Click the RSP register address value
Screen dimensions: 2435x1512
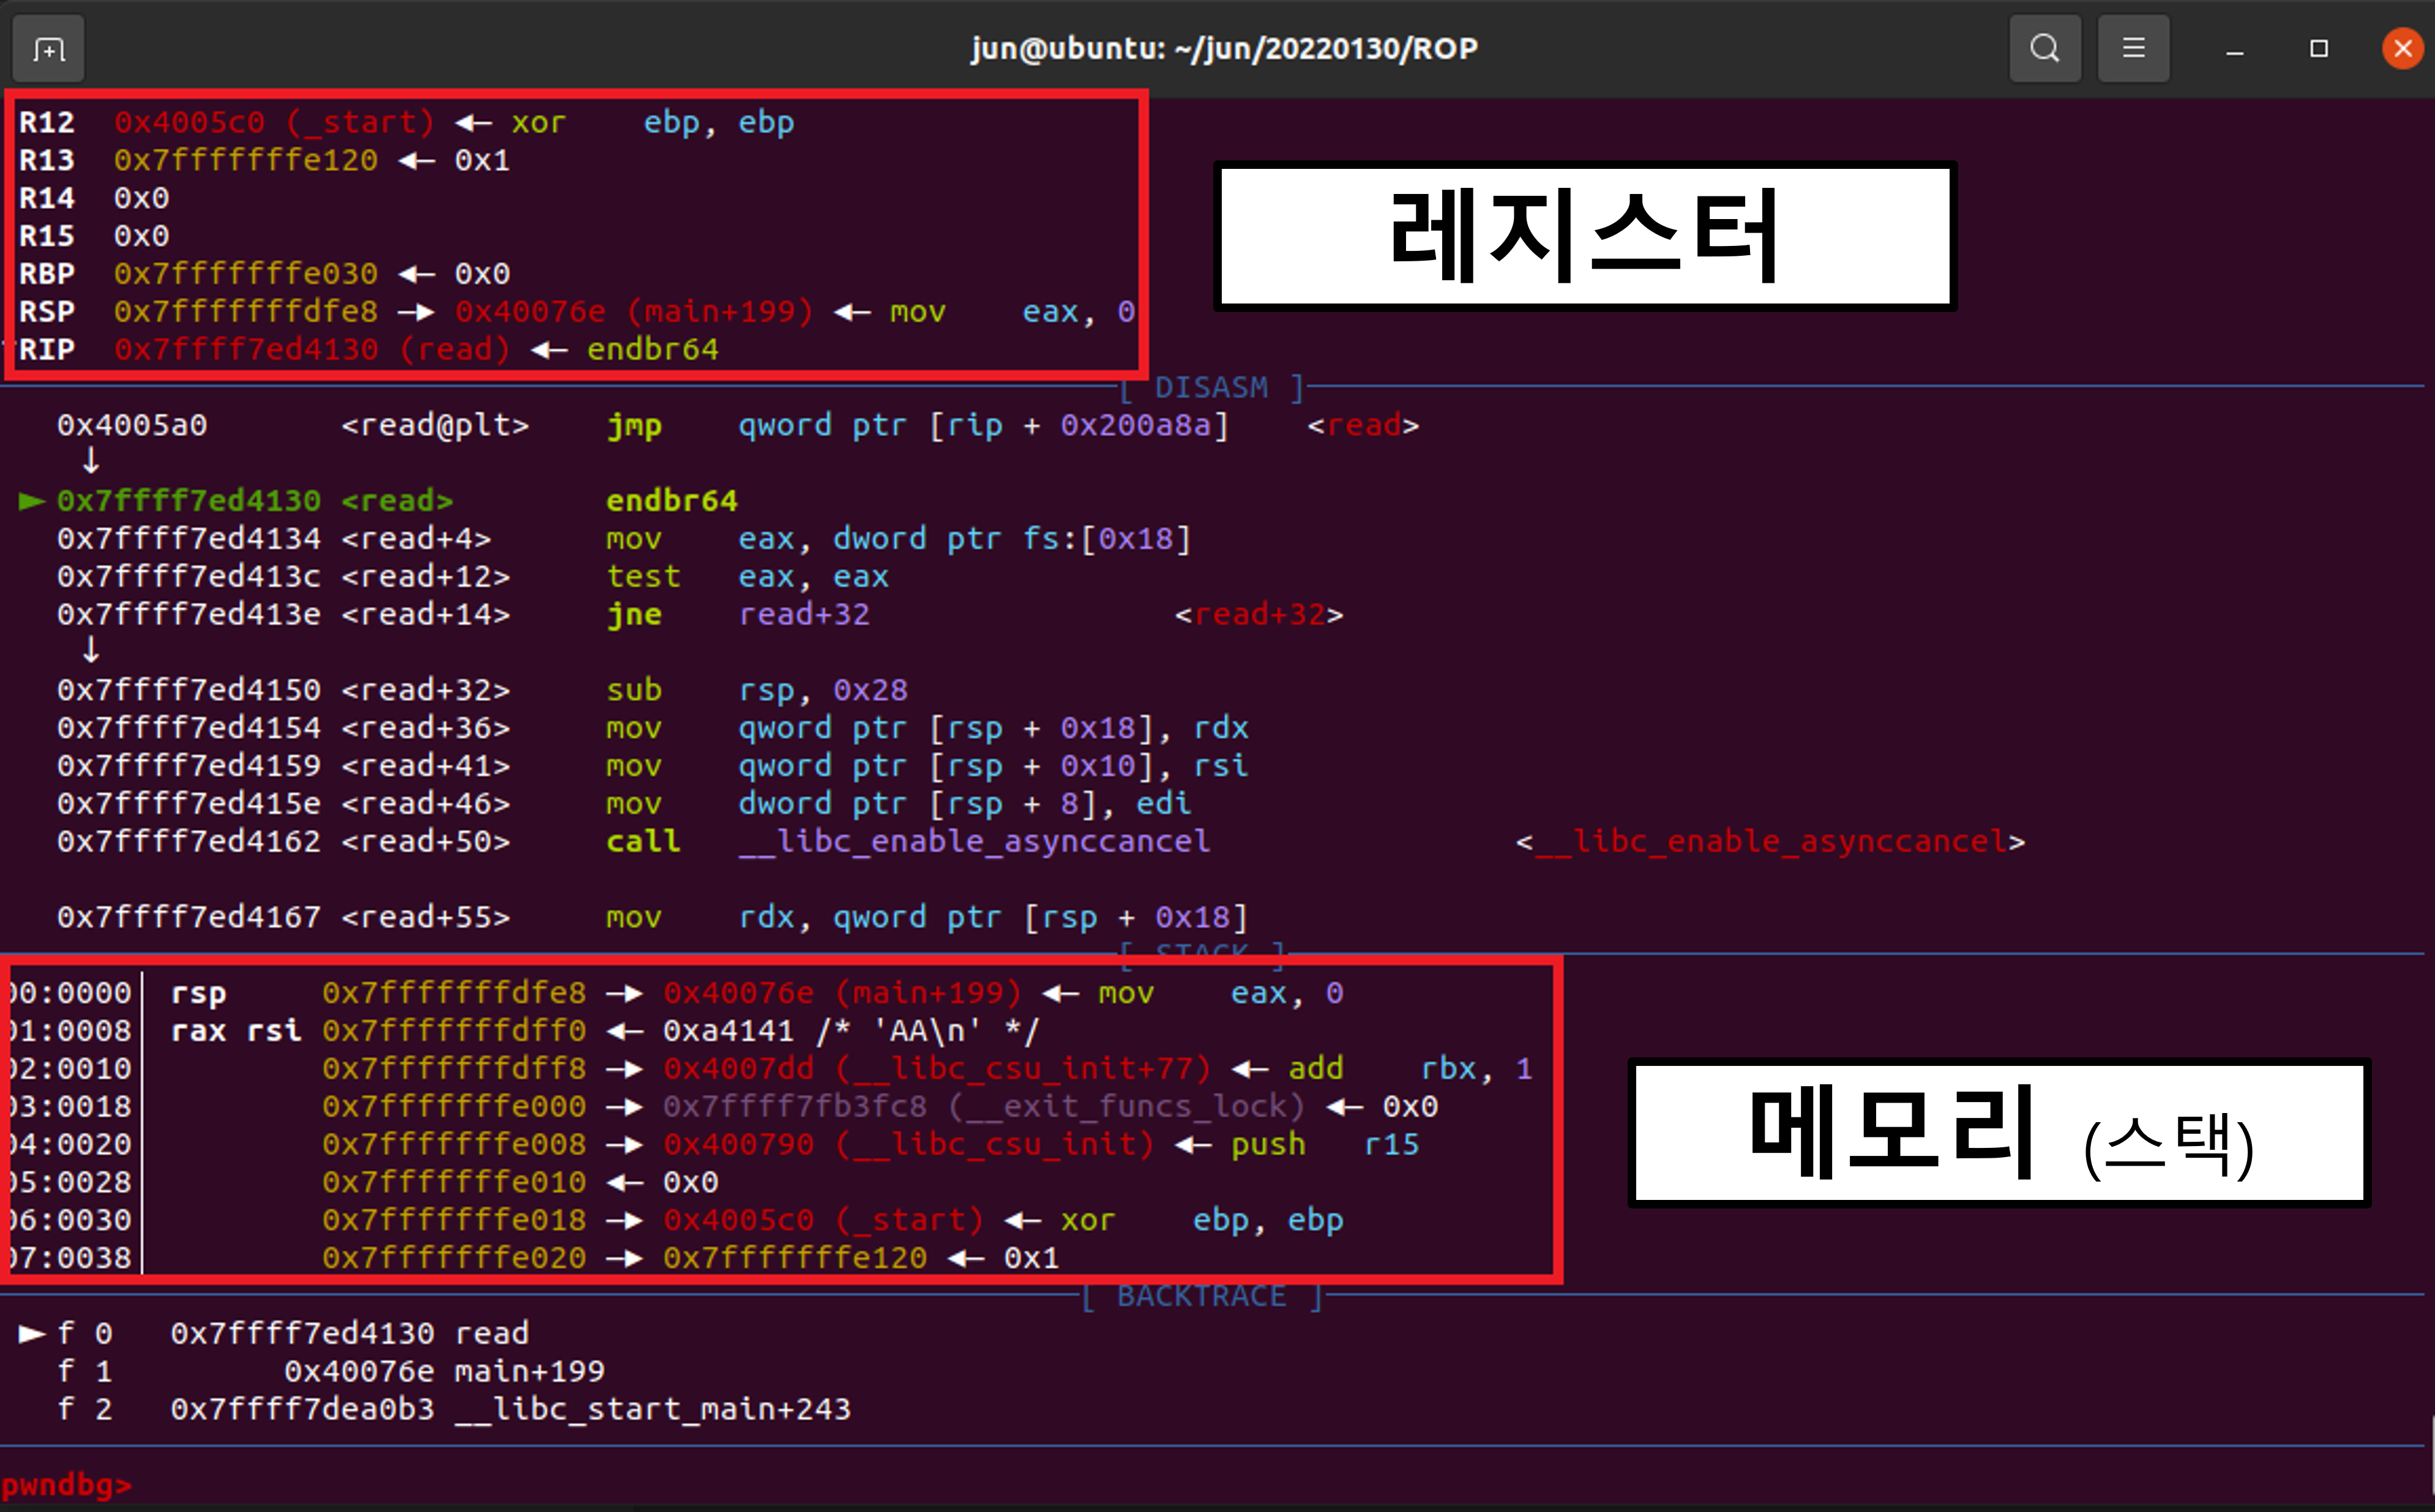coord(245,312)
